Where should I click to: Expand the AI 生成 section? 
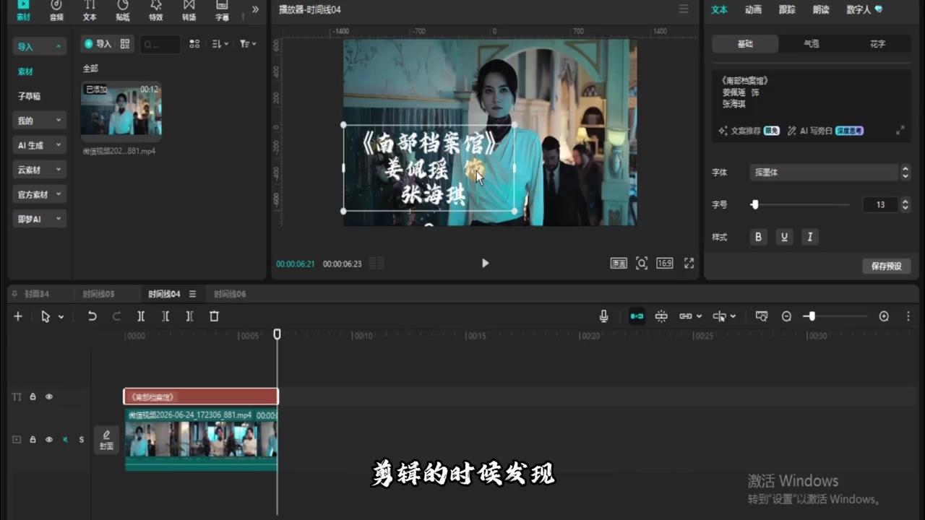(x=40, y=145)
